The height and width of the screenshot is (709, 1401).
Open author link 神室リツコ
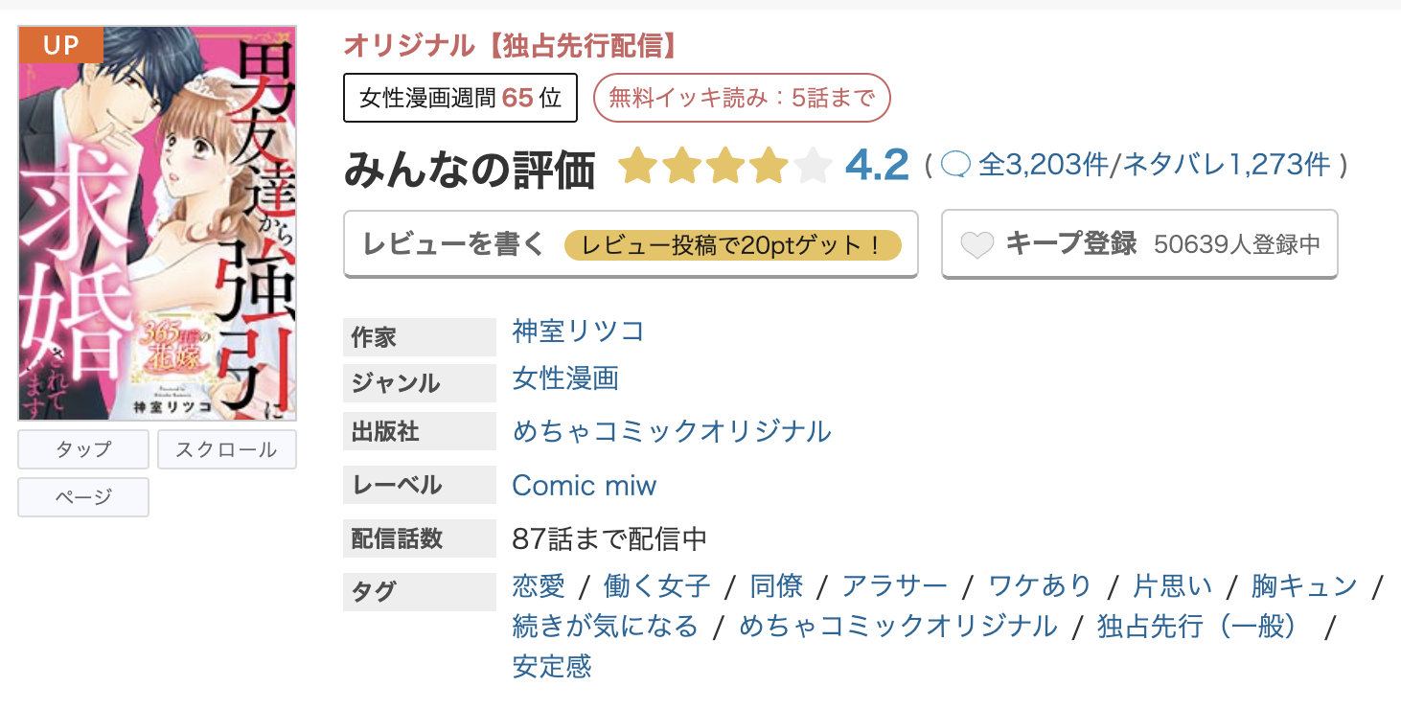click(x=578, y=332)
